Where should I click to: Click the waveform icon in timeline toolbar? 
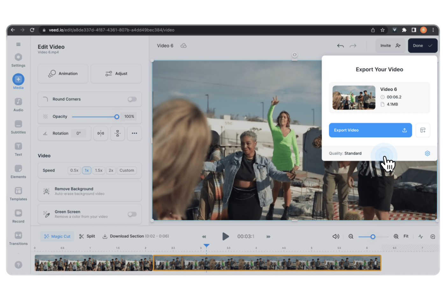click(421, 237)
